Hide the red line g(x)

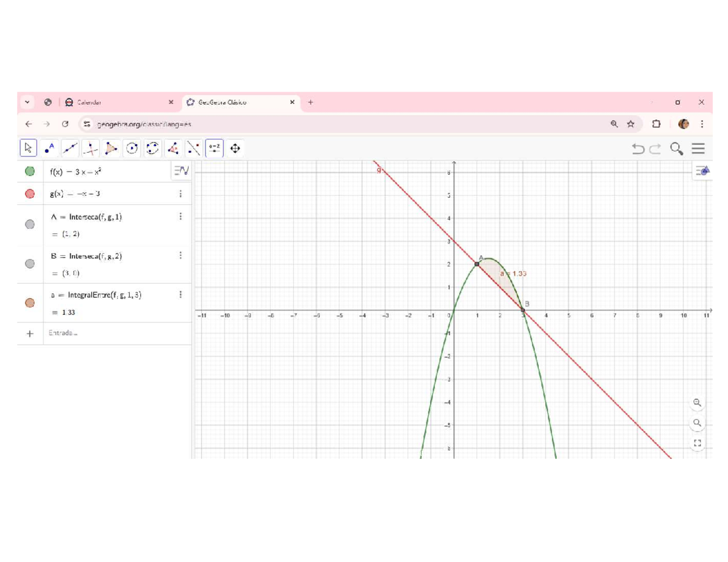coord(30,194)
